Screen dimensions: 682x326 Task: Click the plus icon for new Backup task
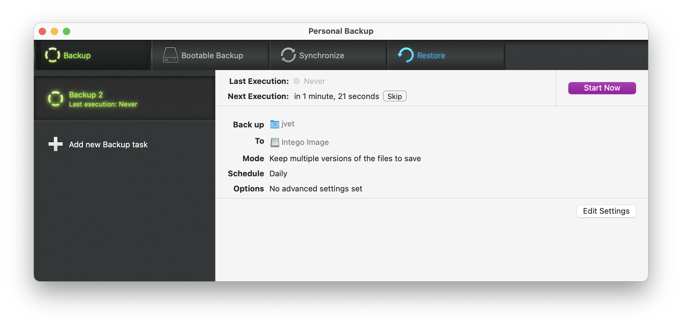click(x=56, y=144)
